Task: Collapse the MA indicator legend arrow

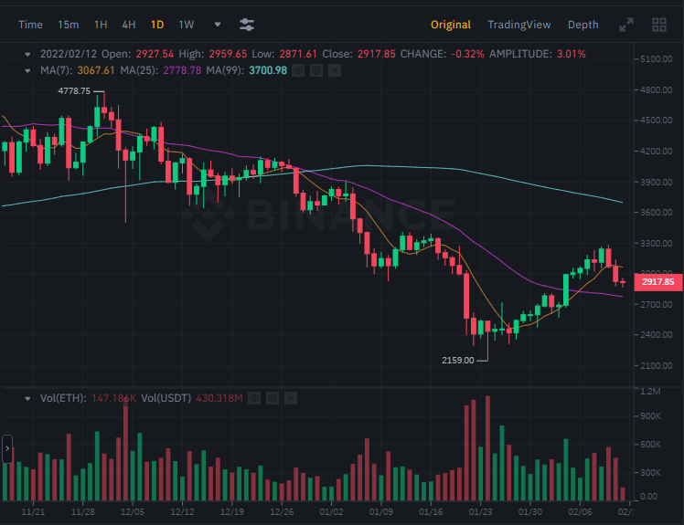Action: 27,70
